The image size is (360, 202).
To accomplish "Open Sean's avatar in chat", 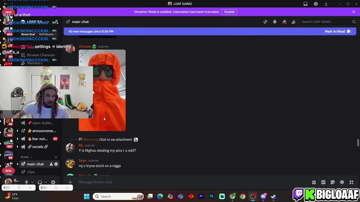I will 70,163.
